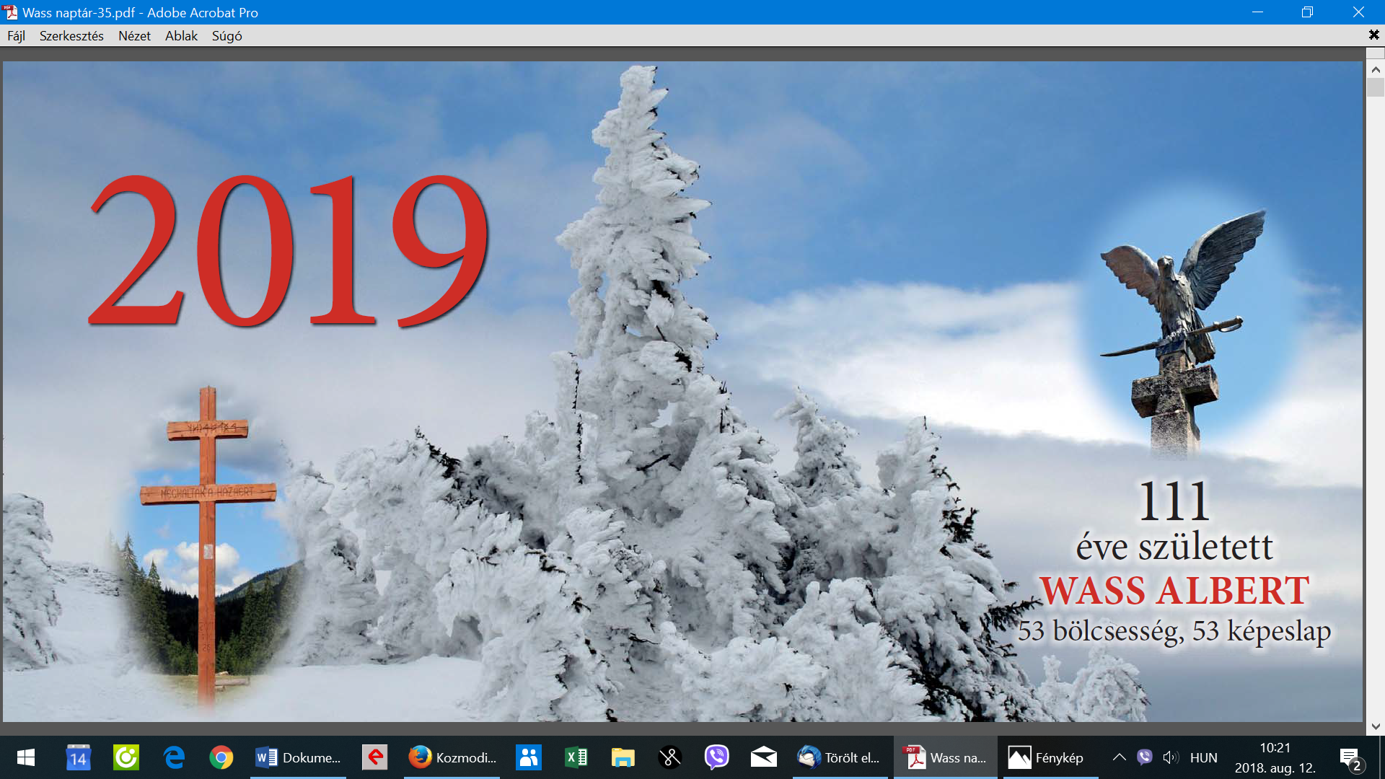
Task: Open the Szerkesztés menu
Action: (71, 36)
